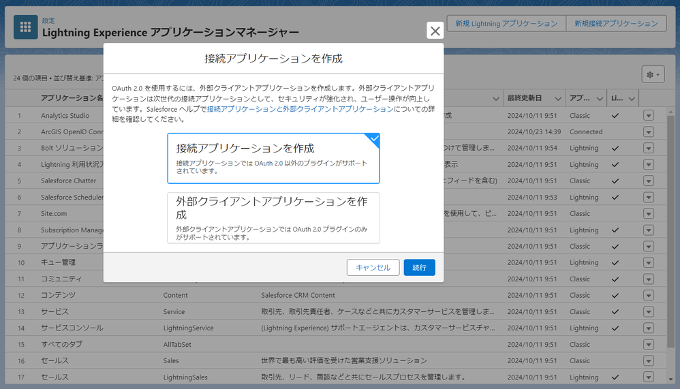Click the コミュニティ row name
The image size is (680, 389).
point(61,279)
